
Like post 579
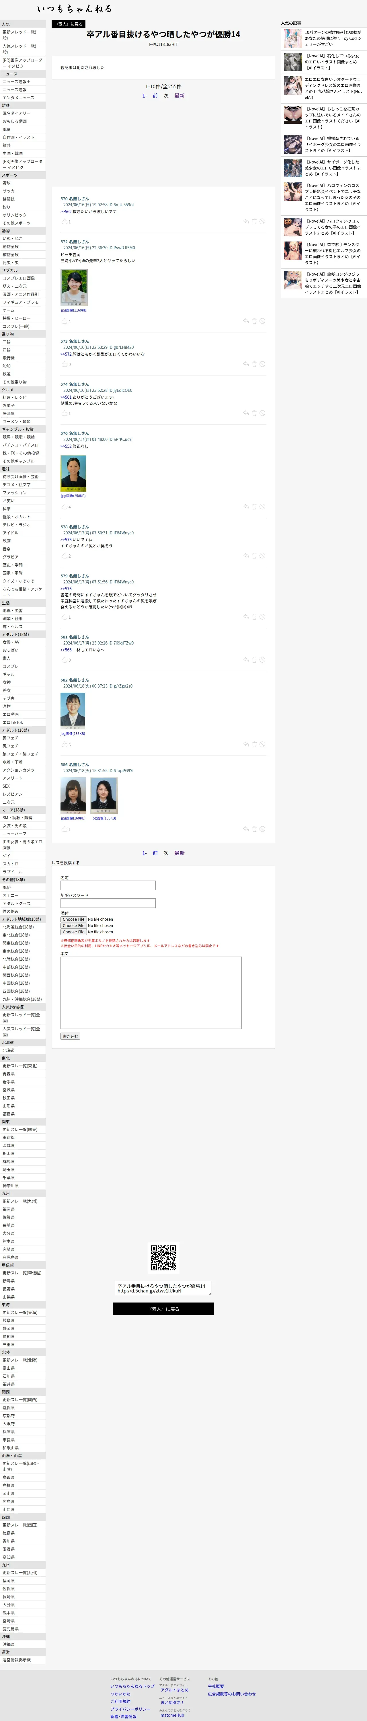[65, 617]
